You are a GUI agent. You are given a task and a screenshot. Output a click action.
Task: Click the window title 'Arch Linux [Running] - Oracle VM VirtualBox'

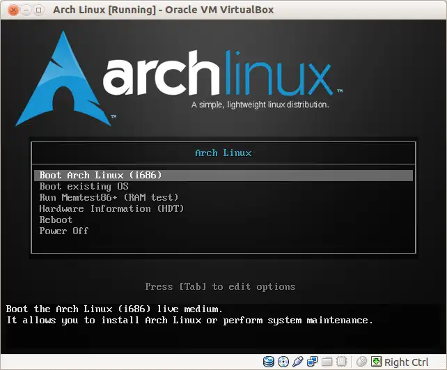[164, 10]
